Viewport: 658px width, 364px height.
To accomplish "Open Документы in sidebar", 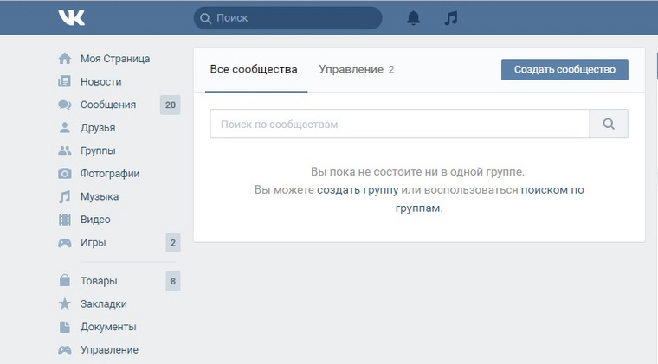I will [108, 327].
